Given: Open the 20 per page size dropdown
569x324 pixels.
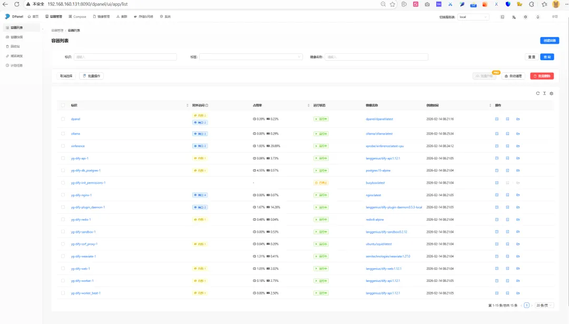Looking at the screenshot, I should (x=544, y=306).
